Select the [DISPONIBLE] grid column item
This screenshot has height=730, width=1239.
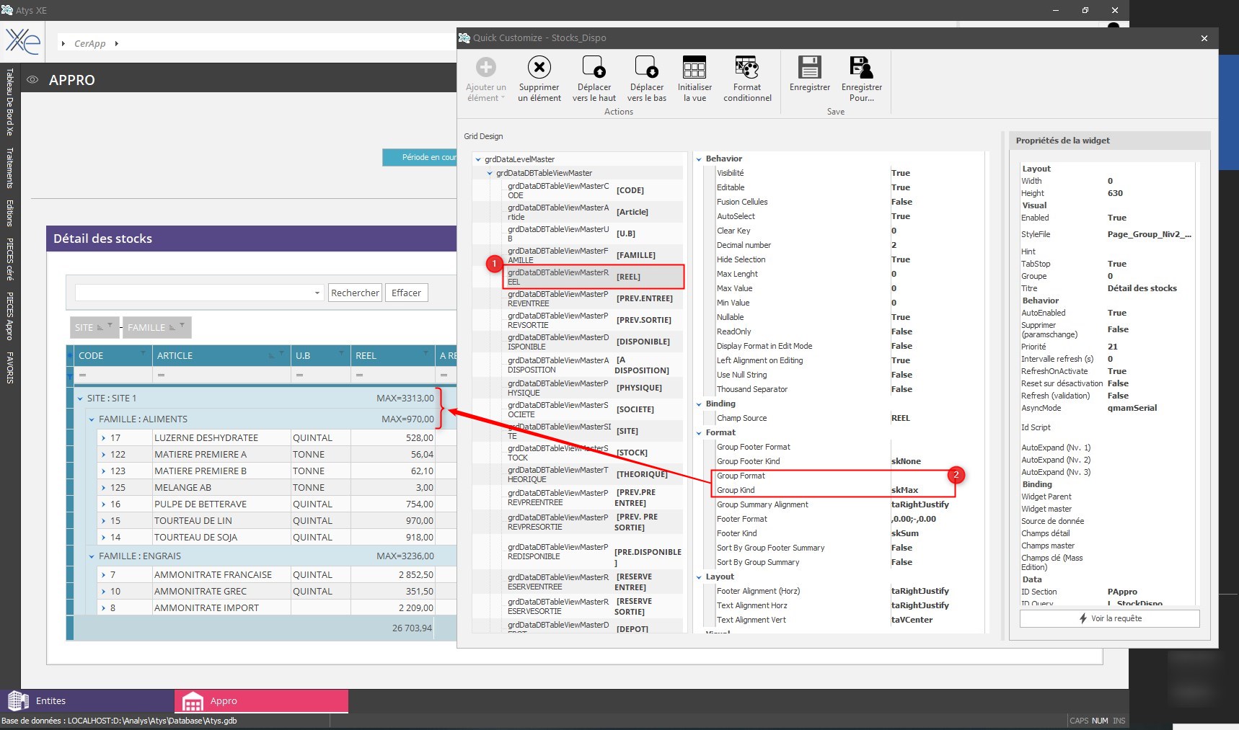(x=643, y=342)
